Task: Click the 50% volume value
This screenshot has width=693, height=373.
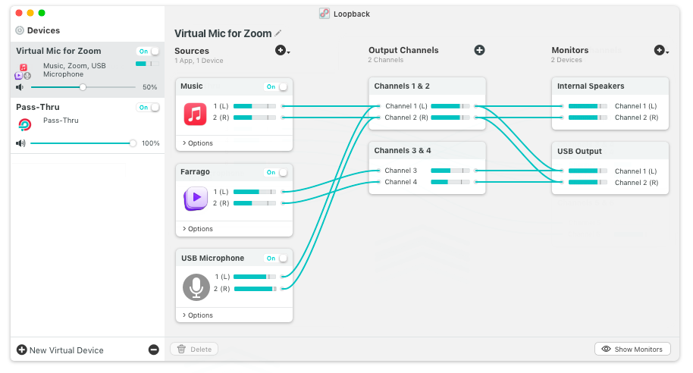Action: 150,87
